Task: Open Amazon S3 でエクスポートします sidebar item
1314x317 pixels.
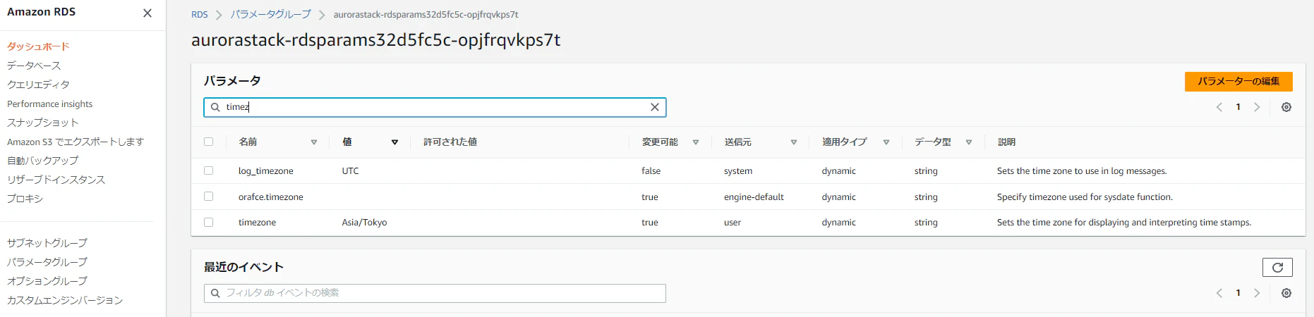Action: coord(76,142)
